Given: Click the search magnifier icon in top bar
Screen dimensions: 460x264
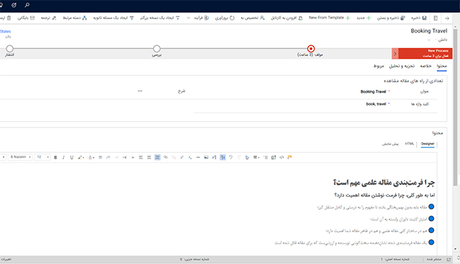Looking at the screenshot, I should [x=27, y=5].
